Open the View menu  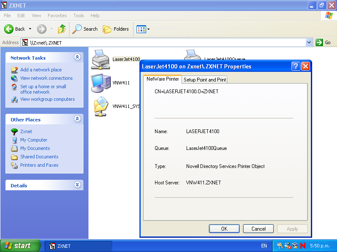[x=36, y=16]
